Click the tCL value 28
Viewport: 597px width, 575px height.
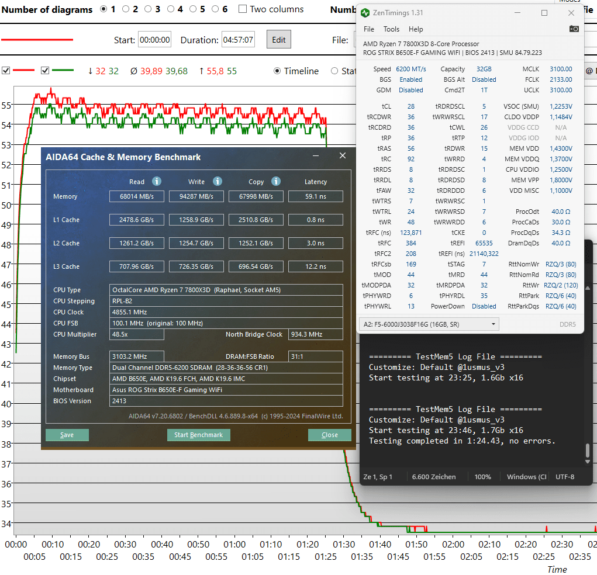[x=411, y=106]
